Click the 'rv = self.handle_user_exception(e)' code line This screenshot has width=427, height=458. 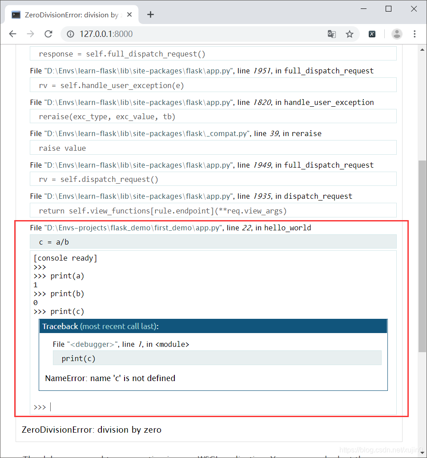tap(213, 85)
